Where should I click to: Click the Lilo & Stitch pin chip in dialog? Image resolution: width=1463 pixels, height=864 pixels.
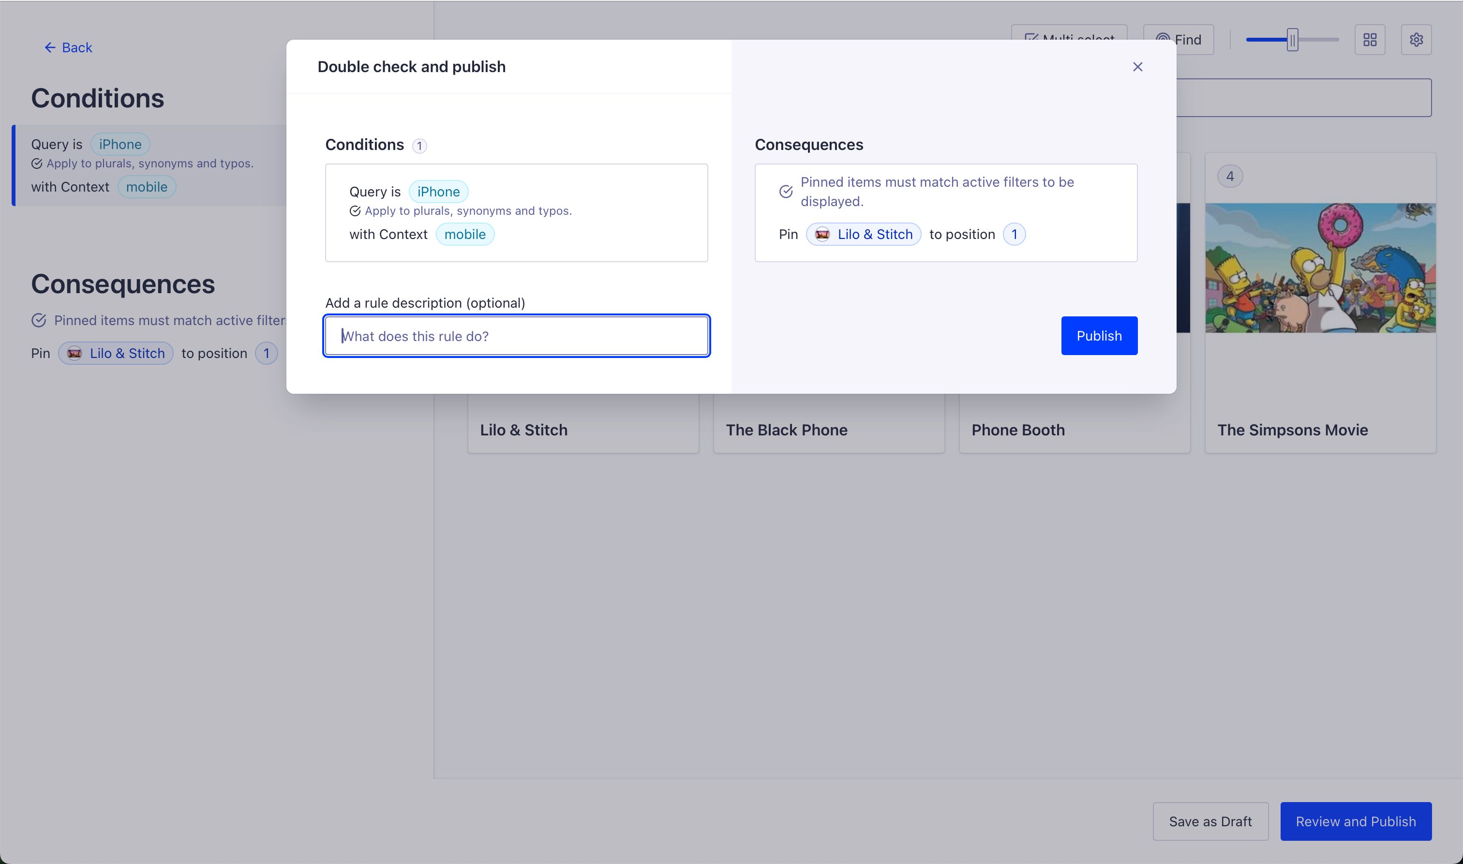pyautogui.click(x=864, y=234)
